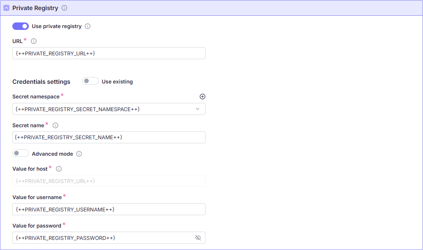Click into the Secret name text field
Screen dimensions: 423x250
[x=109, y=137]
